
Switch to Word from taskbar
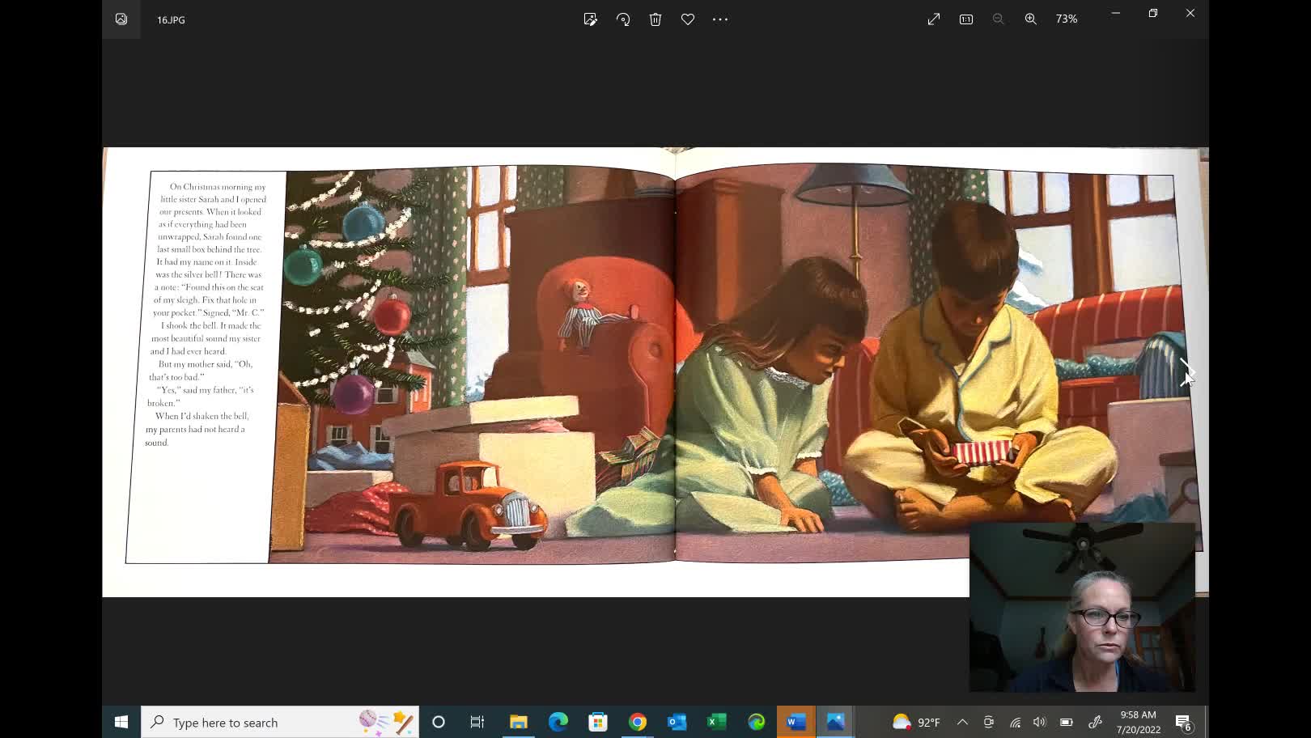point(796,722)
